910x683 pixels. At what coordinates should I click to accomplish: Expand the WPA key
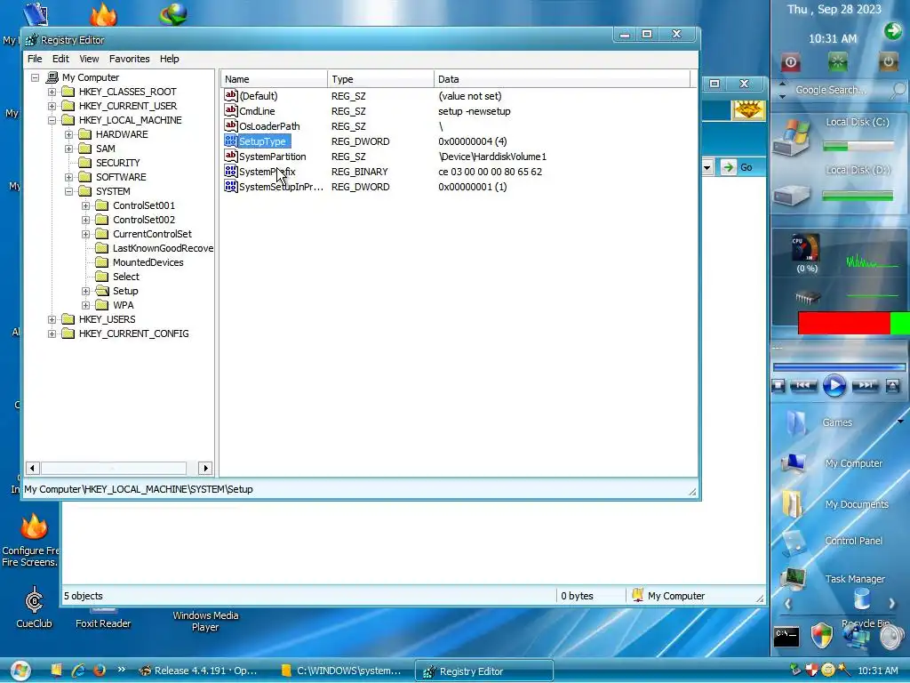click(85, 305)
